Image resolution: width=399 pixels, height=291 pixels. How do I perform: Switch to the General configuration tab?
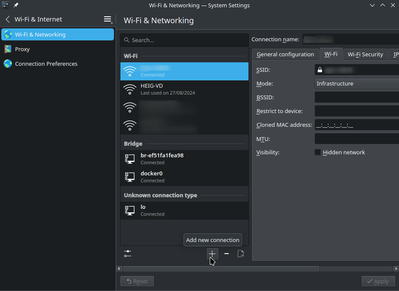285,54
